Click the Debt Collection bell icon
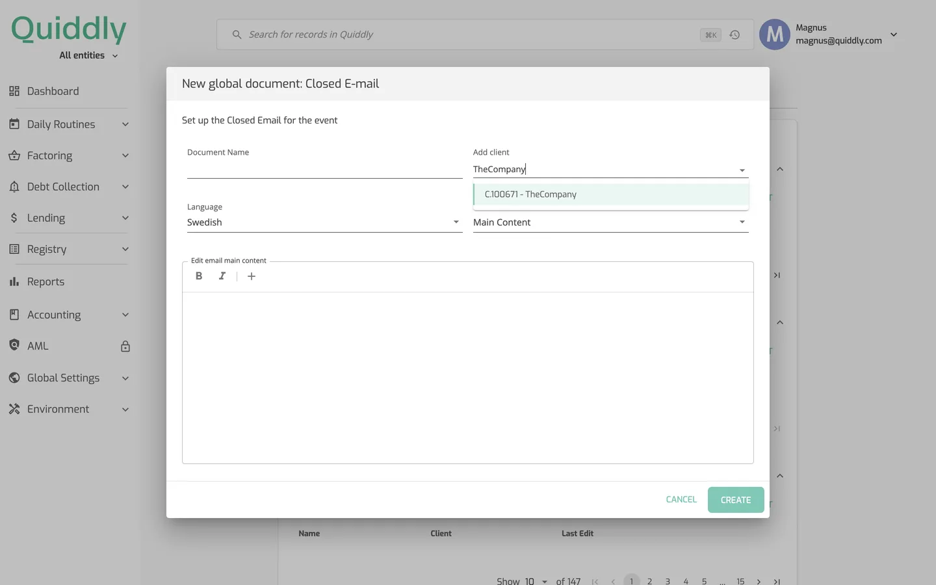Viewport: 936px width, 585px height. pyautogui.click(x=14, y=187)
